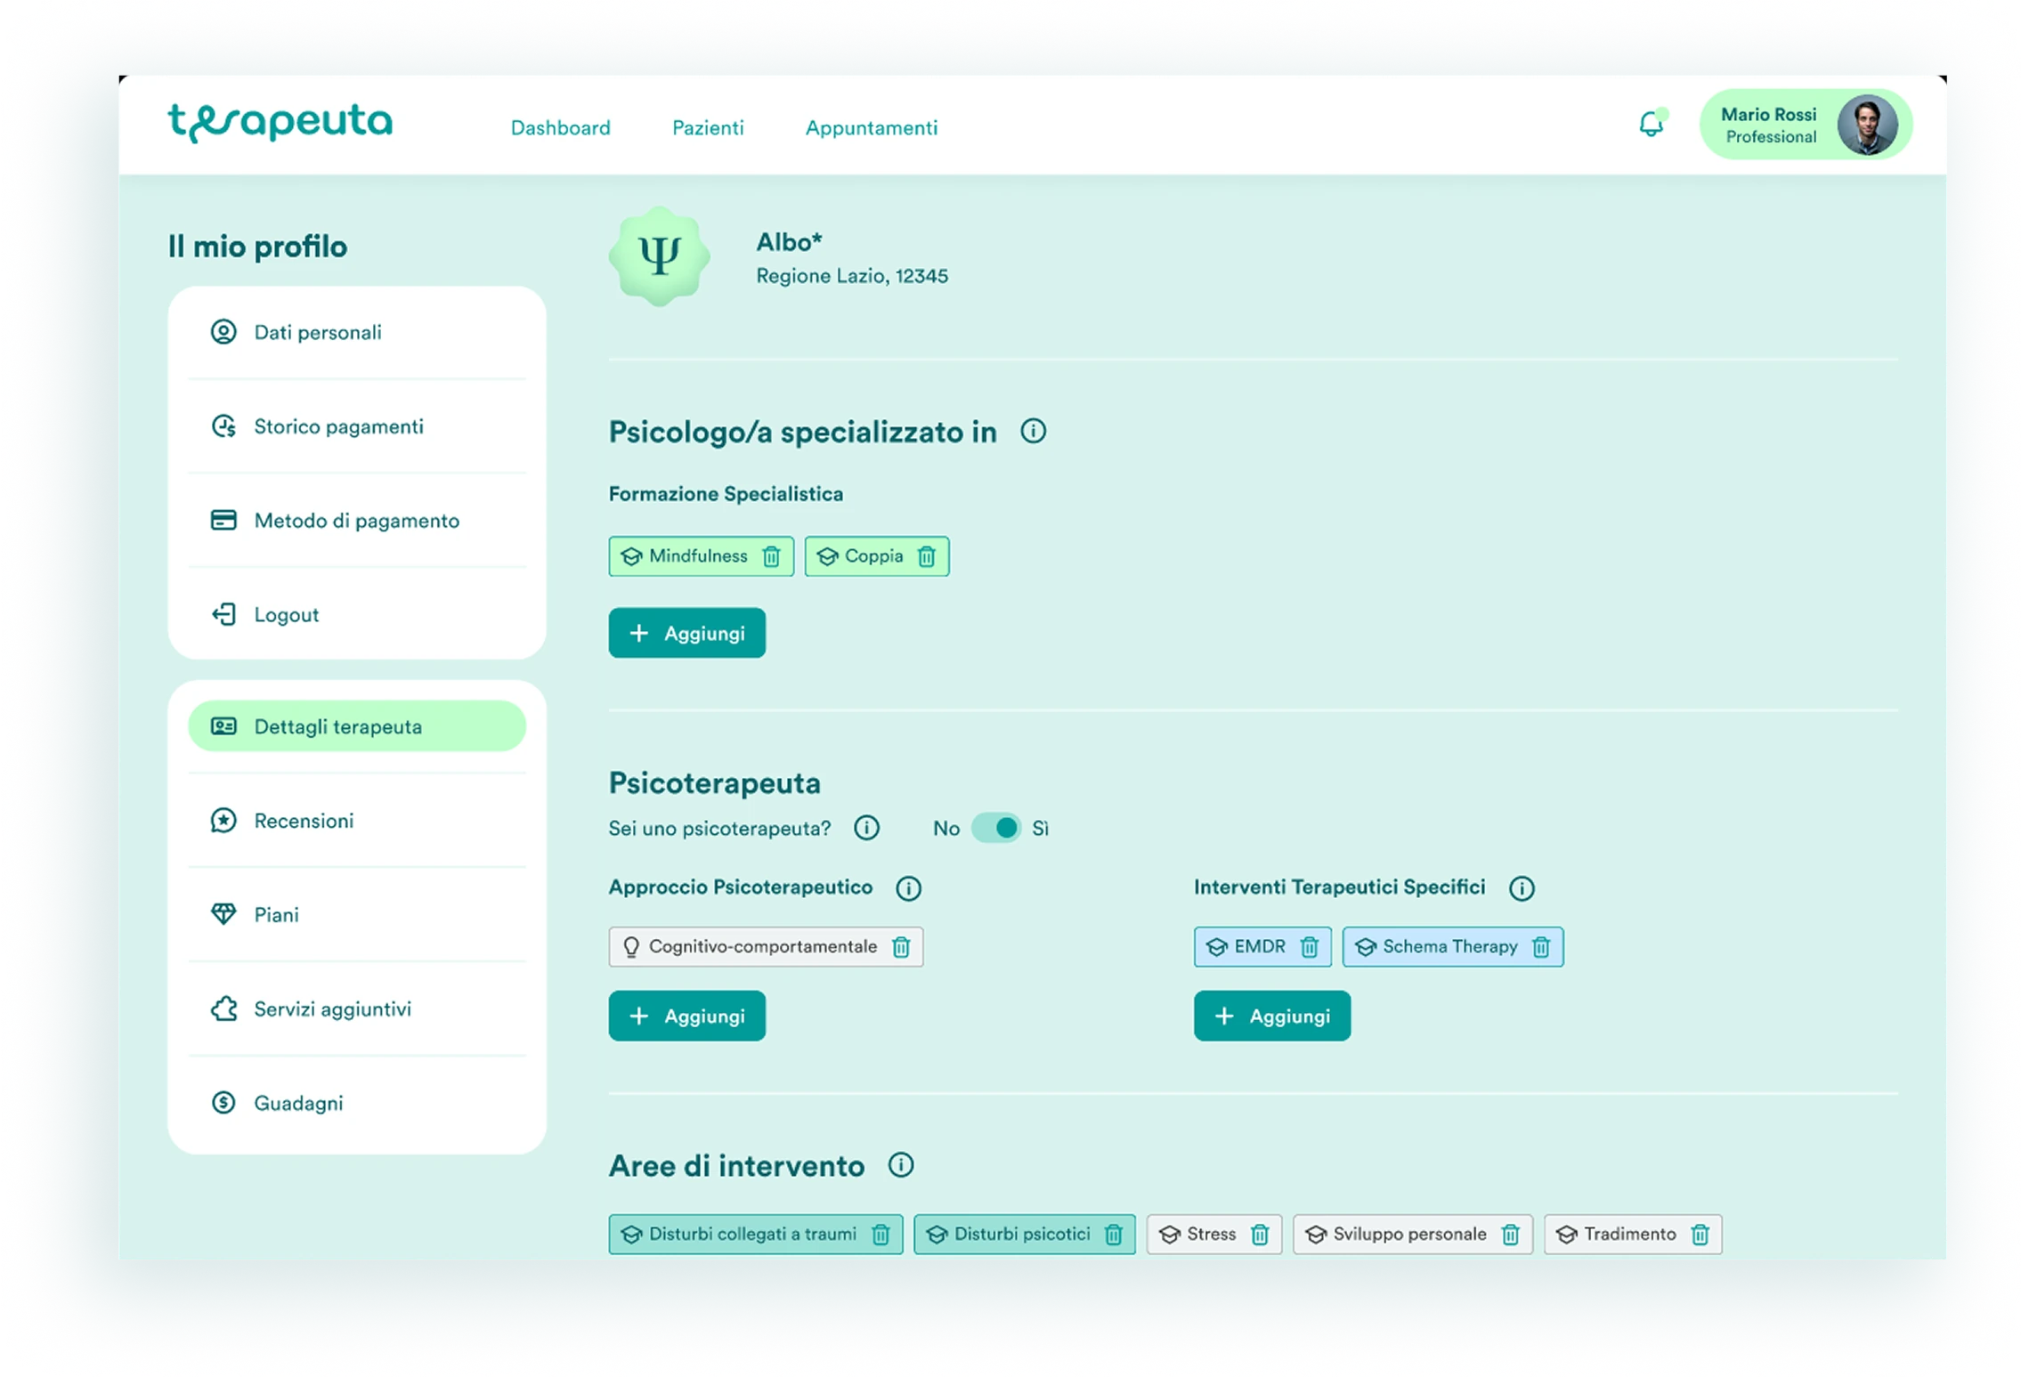The height and width of the screenshot is (1377, 2021).
Task: Select Metodo di pagamento
Action: point(357,521)
